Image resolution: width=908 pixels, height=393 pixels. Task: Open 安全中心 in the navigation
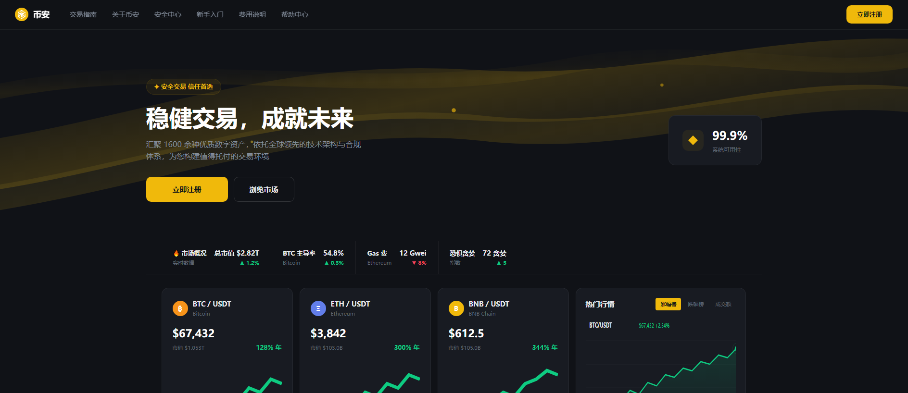[168, 14]
